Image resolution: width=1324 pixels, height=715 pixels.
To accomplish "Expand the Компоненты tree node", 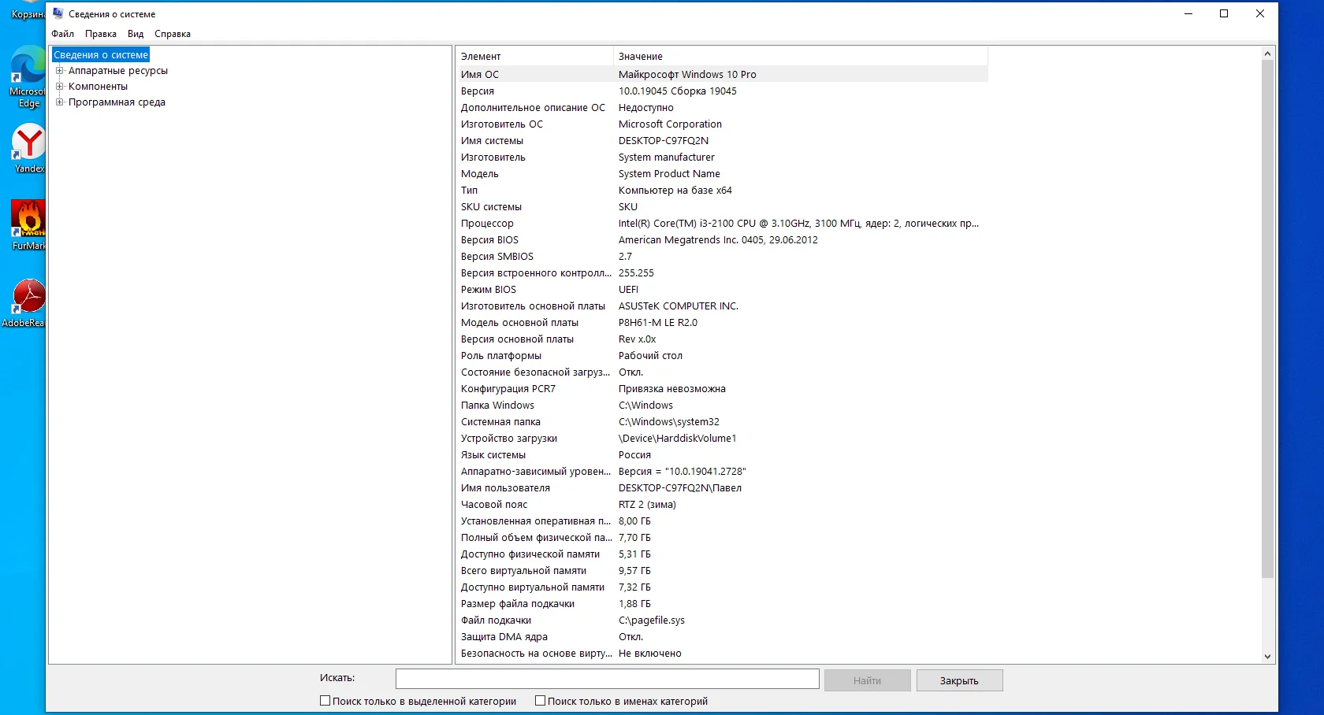I will tap(59, 87).
